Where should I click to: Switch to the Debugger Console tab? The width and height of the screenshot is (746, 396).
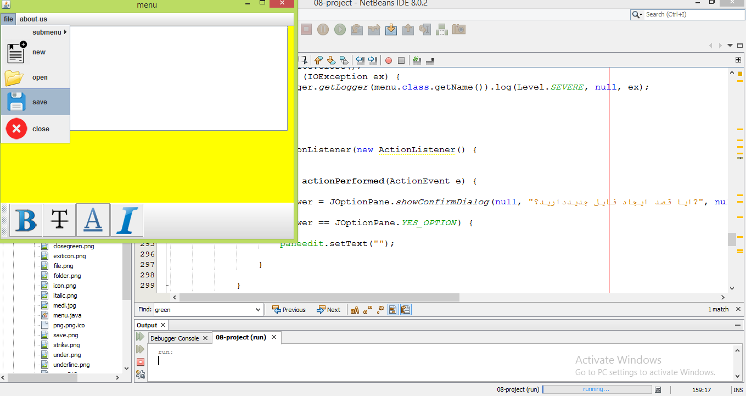[175, 338]
